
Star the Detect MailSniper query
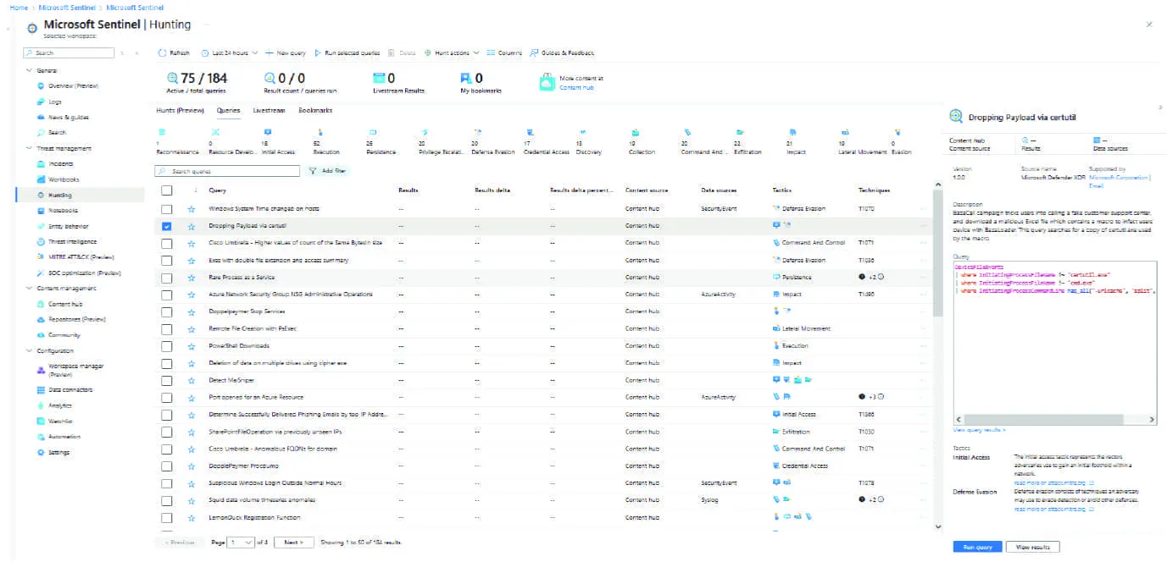(192, 380)
